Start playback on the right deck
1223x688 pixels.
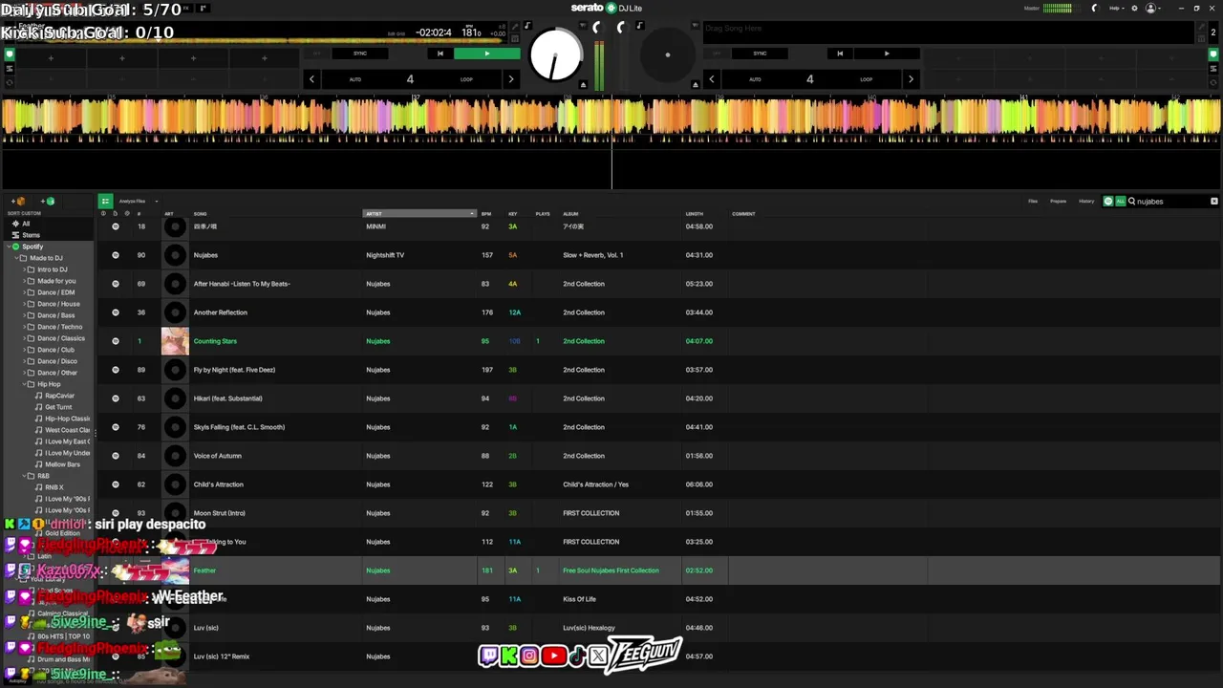(887, 54)
